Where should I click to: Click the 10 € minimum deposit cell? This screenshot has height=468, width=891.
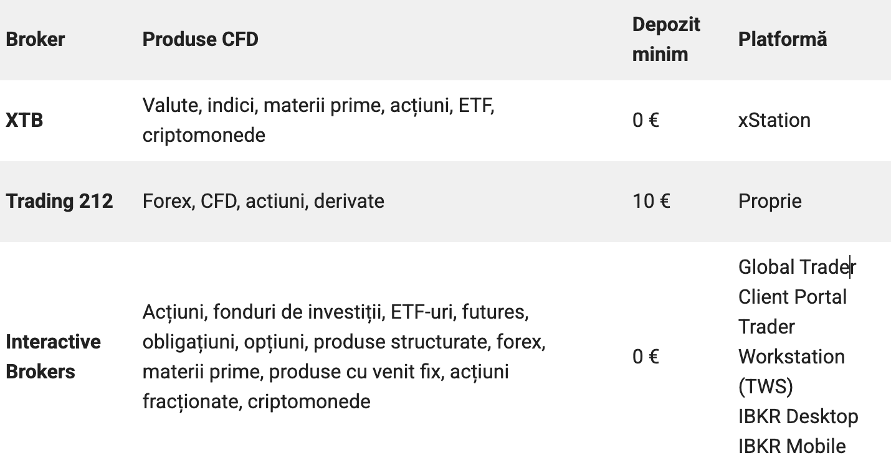[x=651, y=201]
